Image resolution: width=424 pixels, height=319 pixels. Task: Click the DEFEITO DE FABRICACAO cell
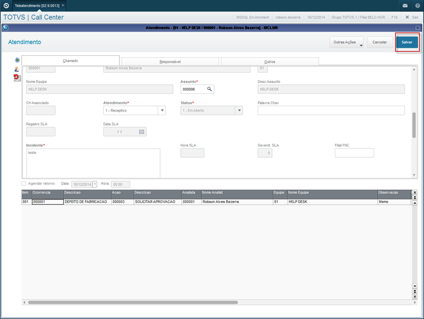(x=87, y=202)
